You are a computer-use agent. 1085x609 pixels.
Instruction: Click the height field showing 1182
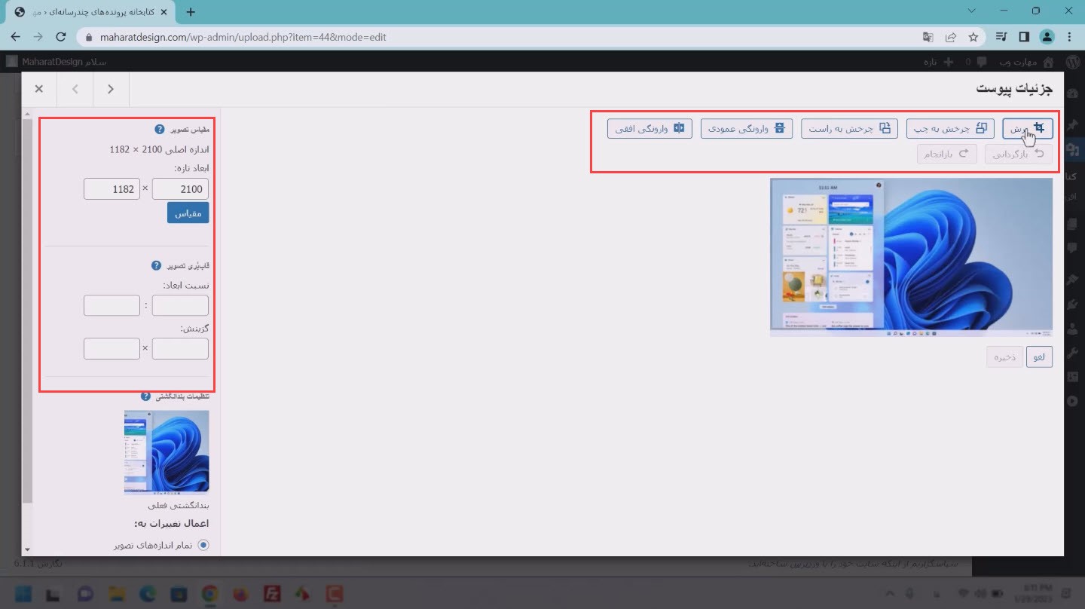112,189
